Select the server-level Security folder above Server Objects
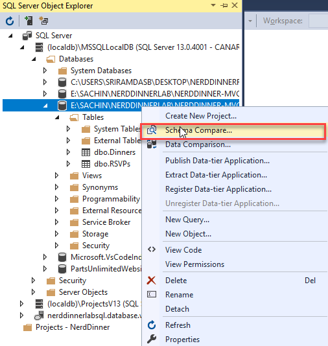 pyautogui.click(x=73, y=281)
